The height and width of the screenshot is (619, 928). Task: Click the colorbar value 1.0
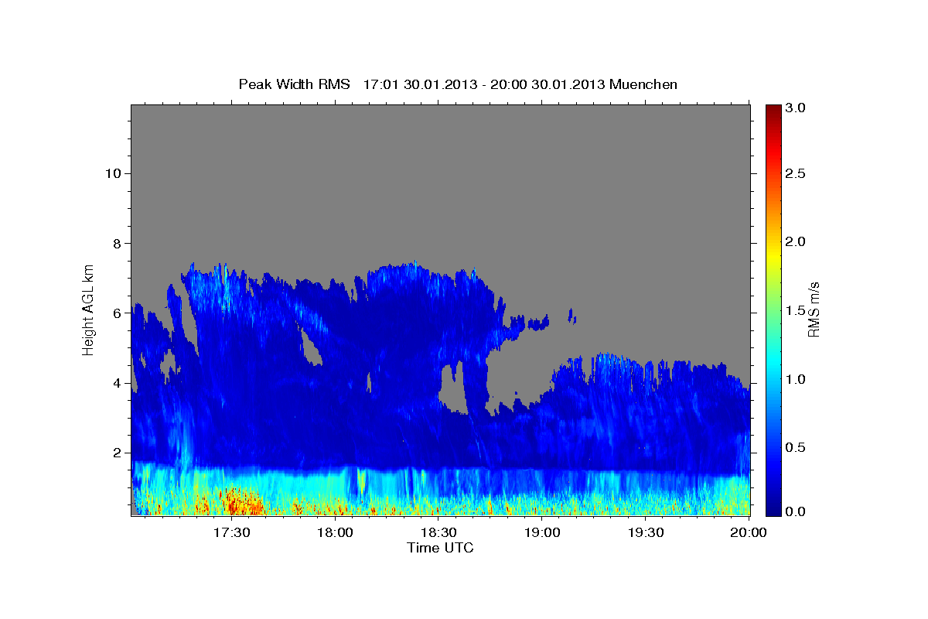pos(794,378)
